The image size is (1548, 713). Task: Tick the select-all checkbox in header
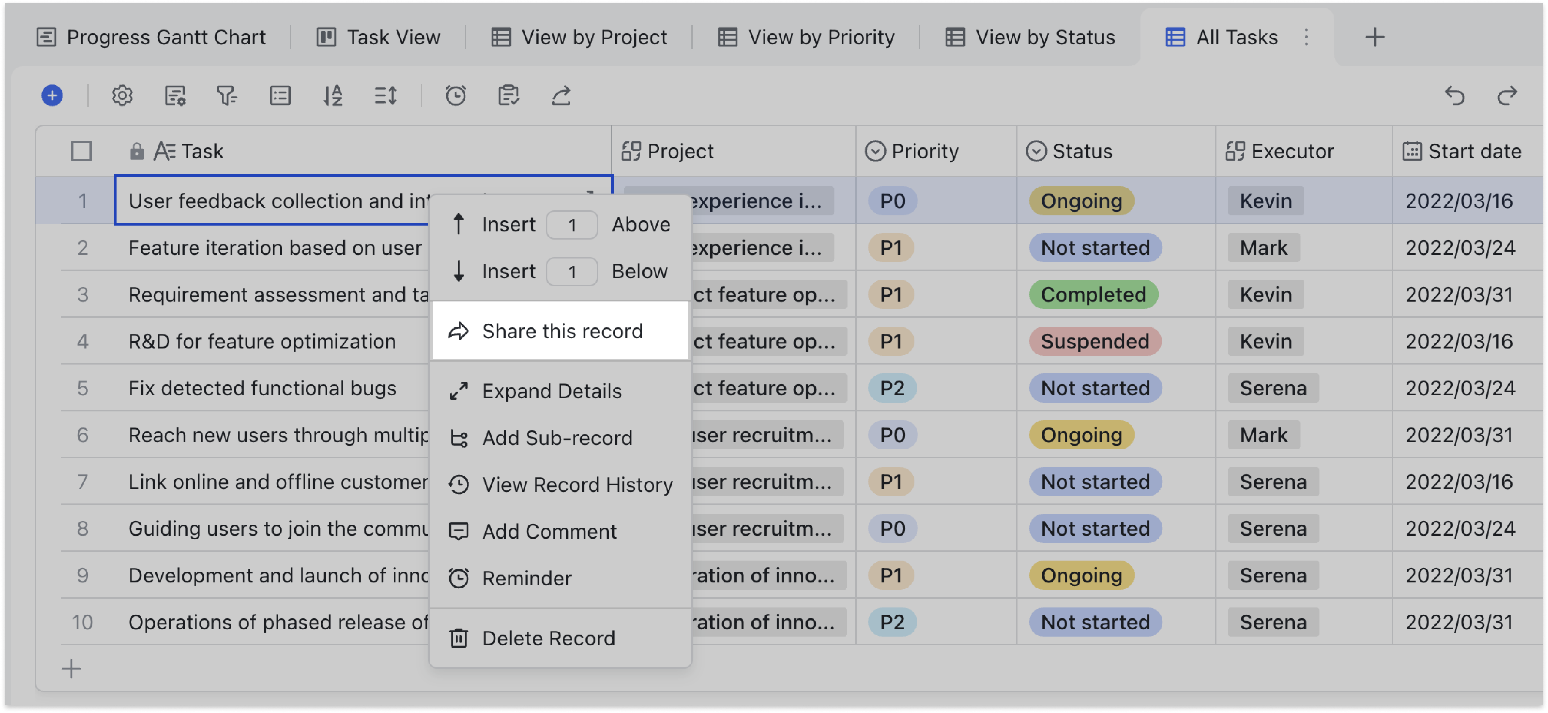[81, 151]
